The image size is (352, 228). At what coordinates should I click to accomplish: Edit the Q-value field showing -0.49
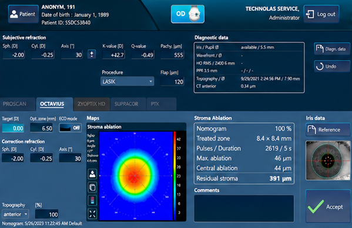(x=143, y=55)
